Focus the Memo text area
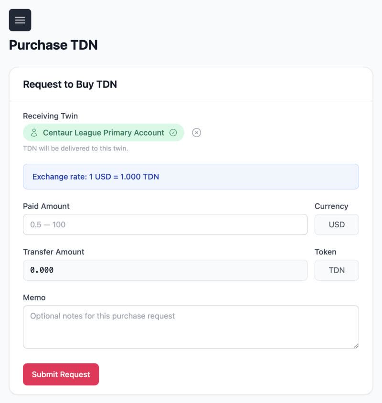Screen dimensions: 382x403 click(191, 327)
